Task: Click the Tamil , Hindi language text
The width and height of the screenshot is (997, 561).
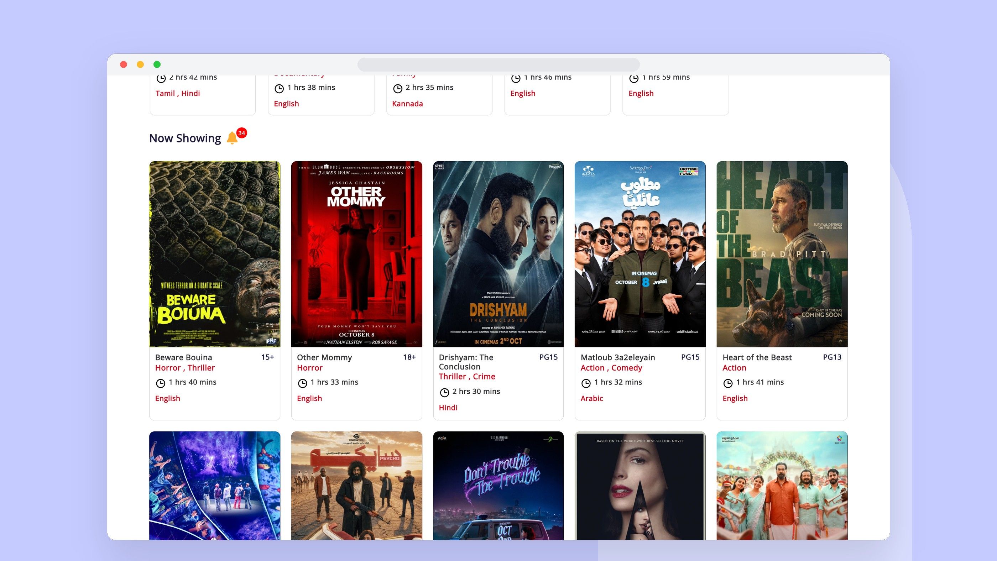Action: (x=178, y=93)
